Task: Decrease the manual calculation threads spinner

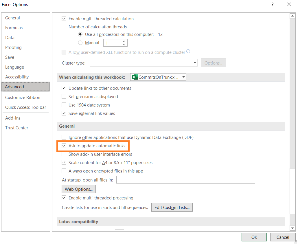Action: pos(124,45)
